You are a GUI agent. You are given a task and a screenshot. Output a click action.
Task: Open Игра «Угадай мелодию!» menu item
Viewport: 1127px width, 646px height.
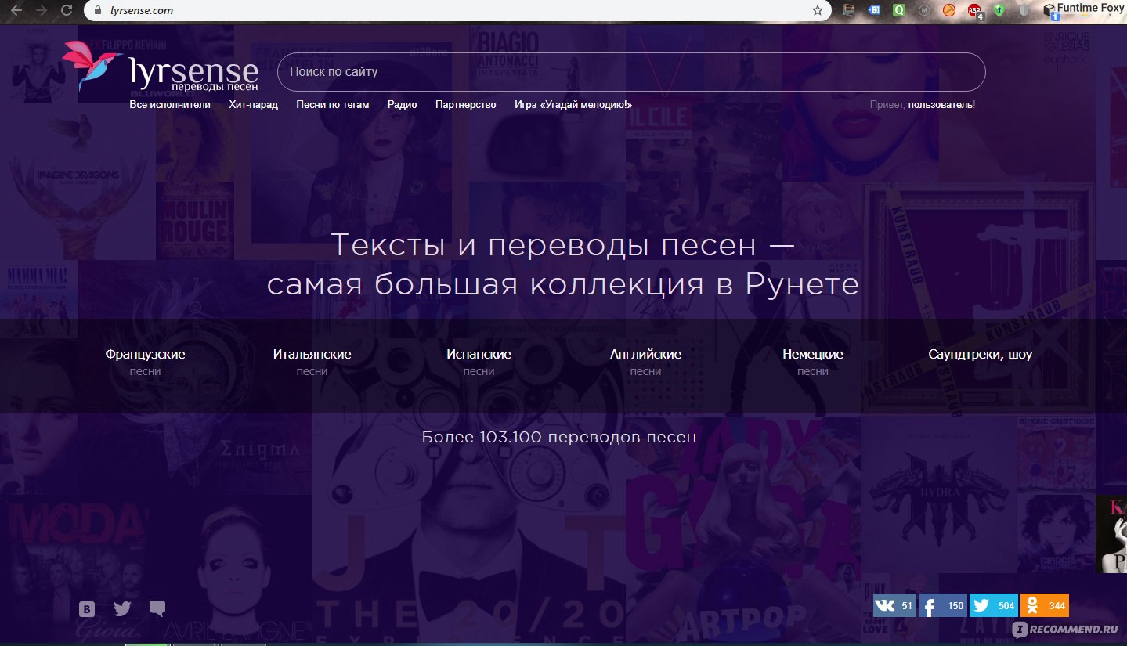coord(573,104)
